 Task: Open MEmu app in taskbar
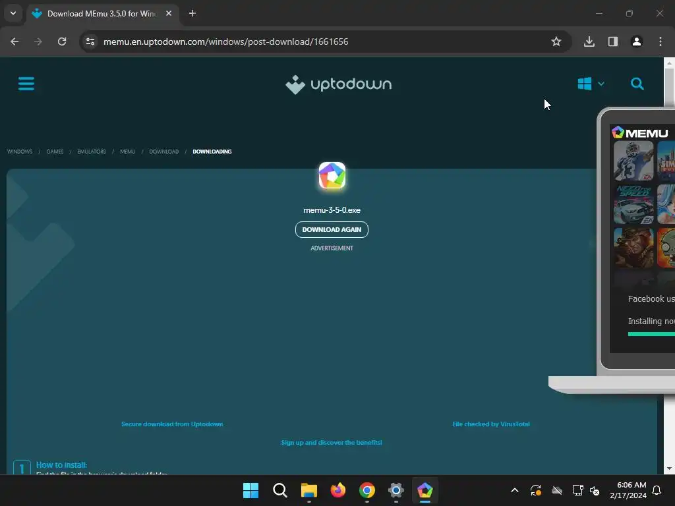click(425, 490)
